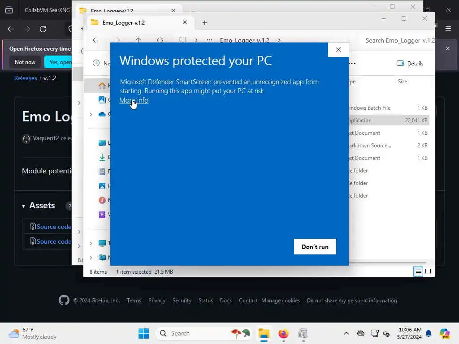Go back in Firefox

coord(11,29)
